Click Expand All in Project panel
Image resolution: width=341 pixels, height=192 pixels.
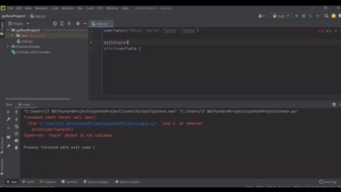62,23
